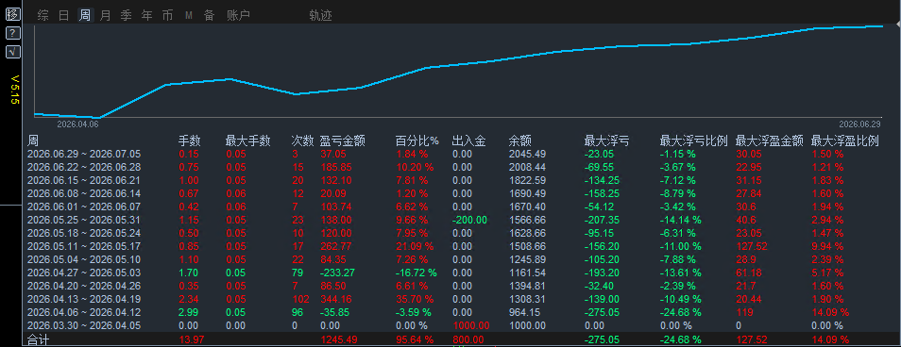Click the total net deposit 800.00
The width and height of the screenshot is (901, 347).
point(467,339)
